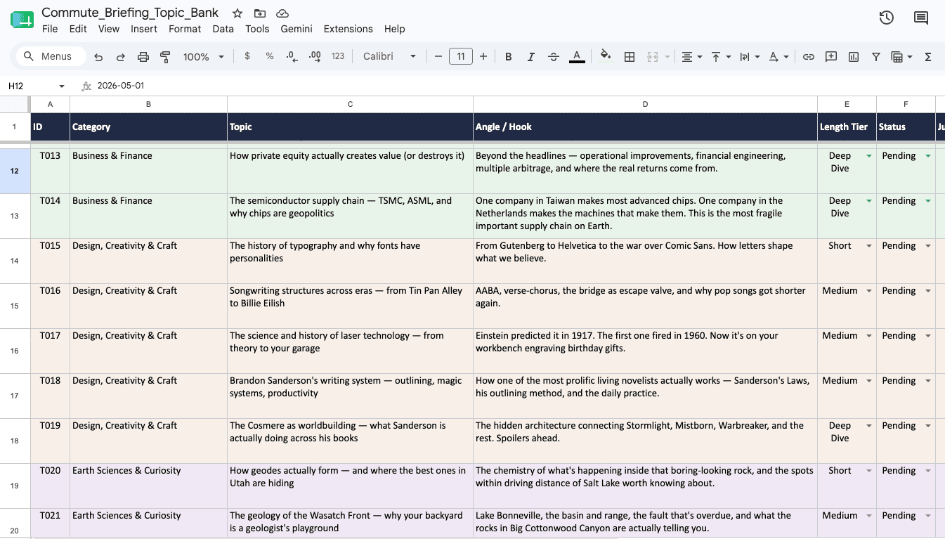The width and height of the screenshot is (945, 539).
Task: Open the Gemini menu
Action: [296, 29]
